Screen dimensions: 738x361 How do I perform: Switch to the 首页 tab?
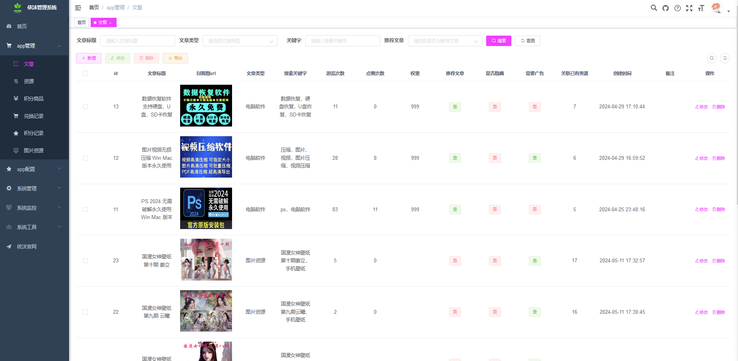pyautogui.click(x=81, y=22)
